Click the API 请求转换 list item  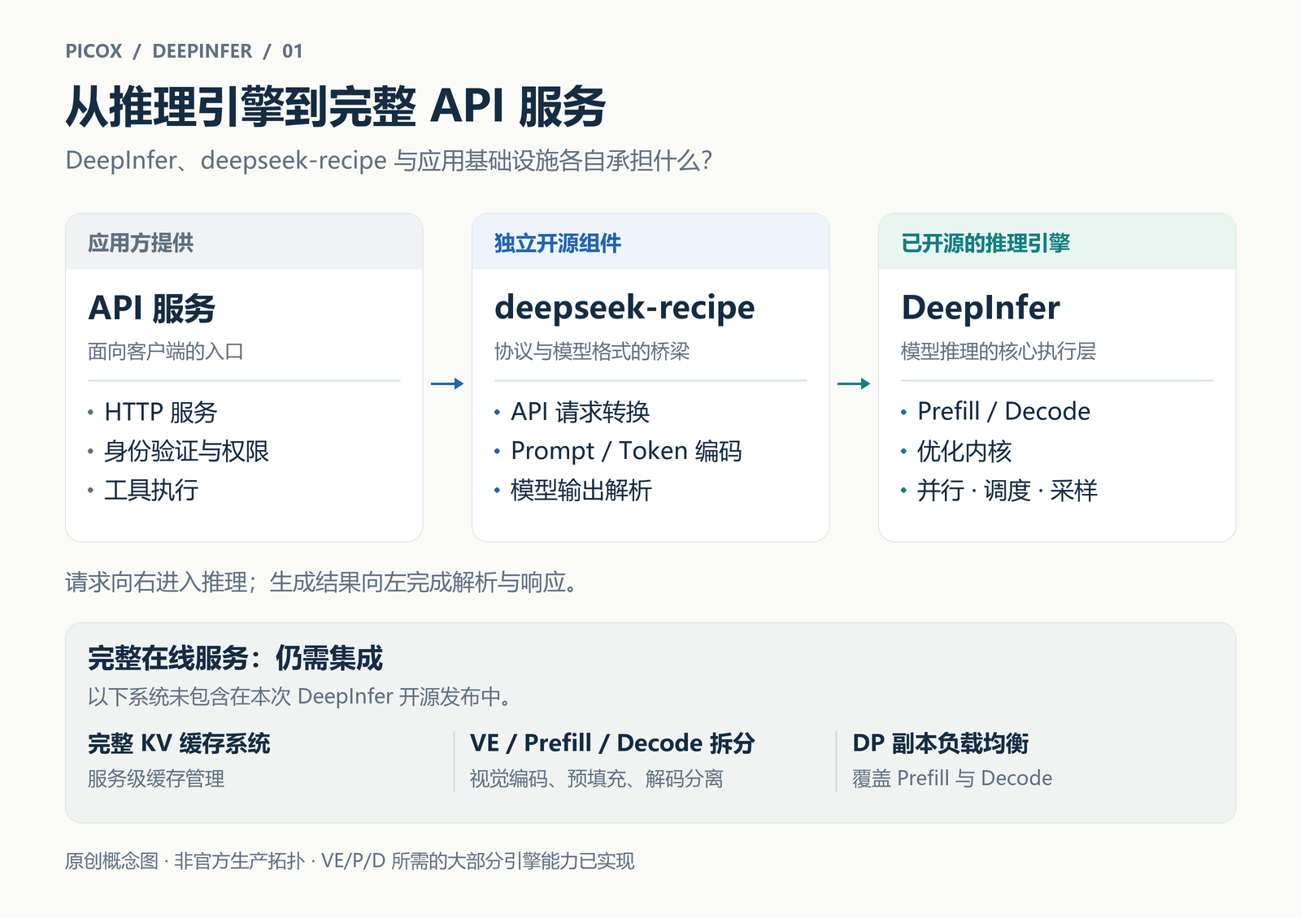point(581,412)
